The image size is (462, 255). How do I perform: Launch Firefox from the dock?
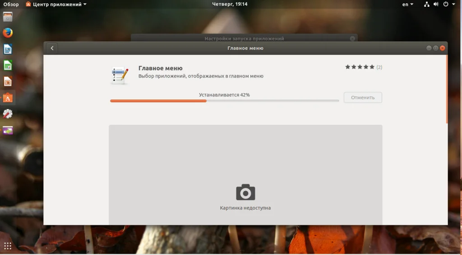(8, 32)
